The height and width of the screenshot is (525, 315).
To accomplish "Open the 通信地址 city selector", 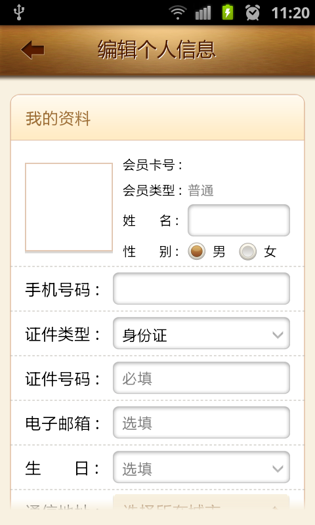I will (201, 503).
